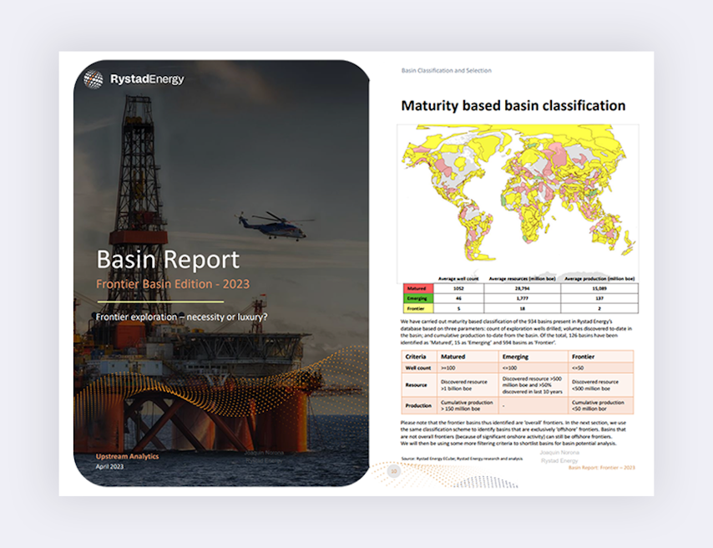This screenshot has height=548, width=713.
Task: Click the '18' Frontier resources cell
Action: [x=522, y=308]
